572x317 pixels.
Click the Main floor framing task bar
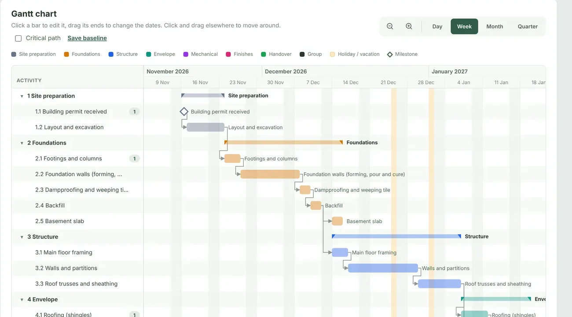pyautogui.click(x=340, y=252)
